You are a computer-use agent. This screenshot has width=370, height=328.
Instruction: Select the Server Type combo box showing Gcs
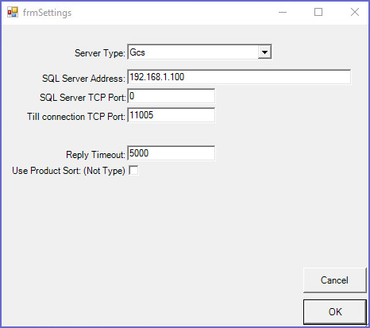[199, 52]
